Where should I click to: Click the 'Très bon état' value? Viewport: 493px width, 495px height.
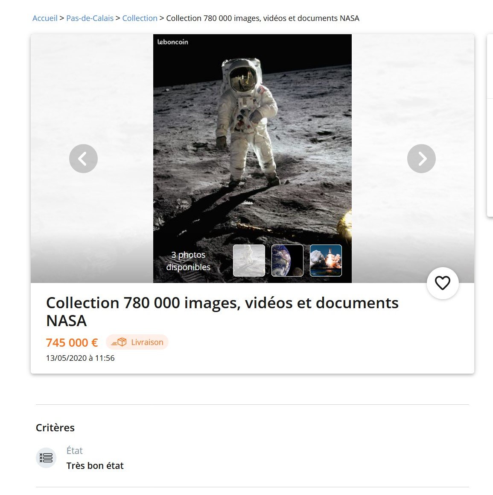coord(95,466)
